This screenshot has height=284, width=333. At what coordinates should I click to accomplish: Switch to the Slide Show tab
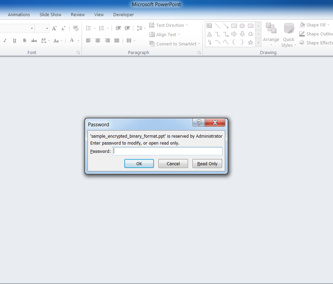point(50,15)
